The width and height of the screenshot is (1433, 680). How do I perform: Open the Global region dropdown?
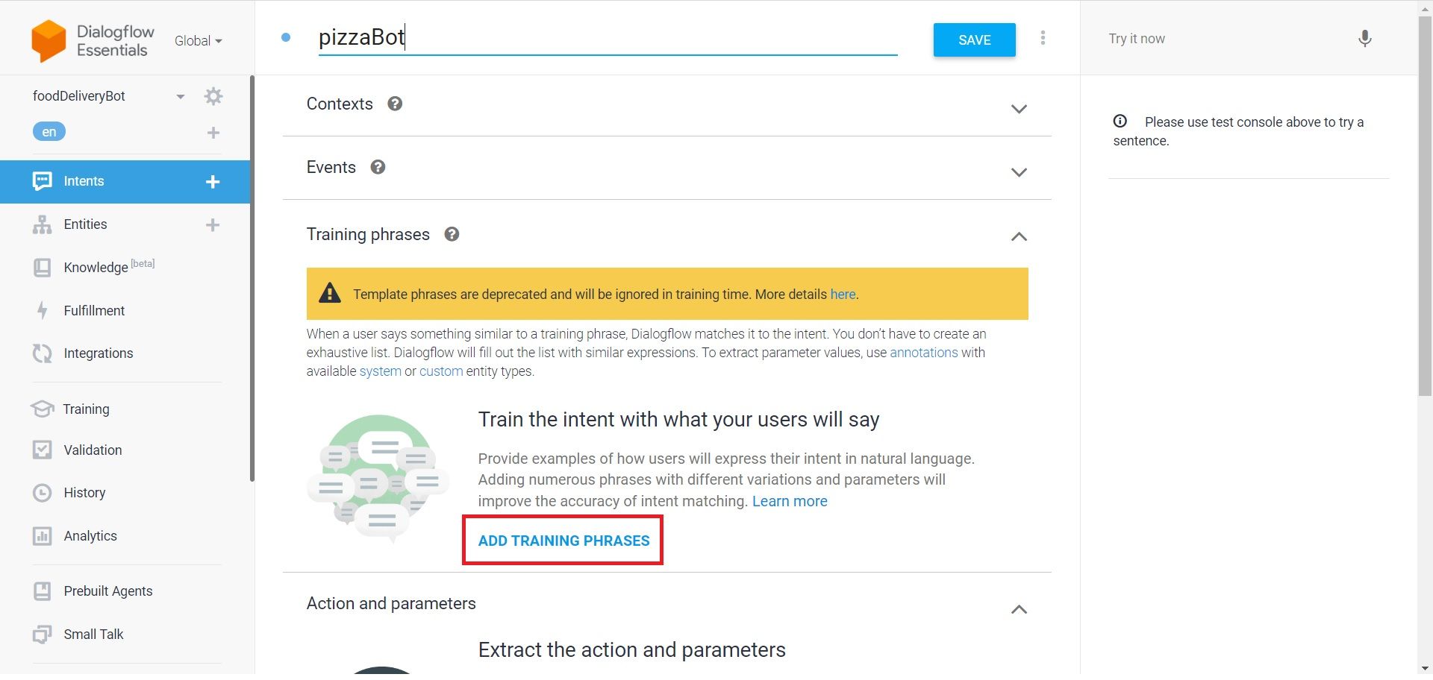196,40
